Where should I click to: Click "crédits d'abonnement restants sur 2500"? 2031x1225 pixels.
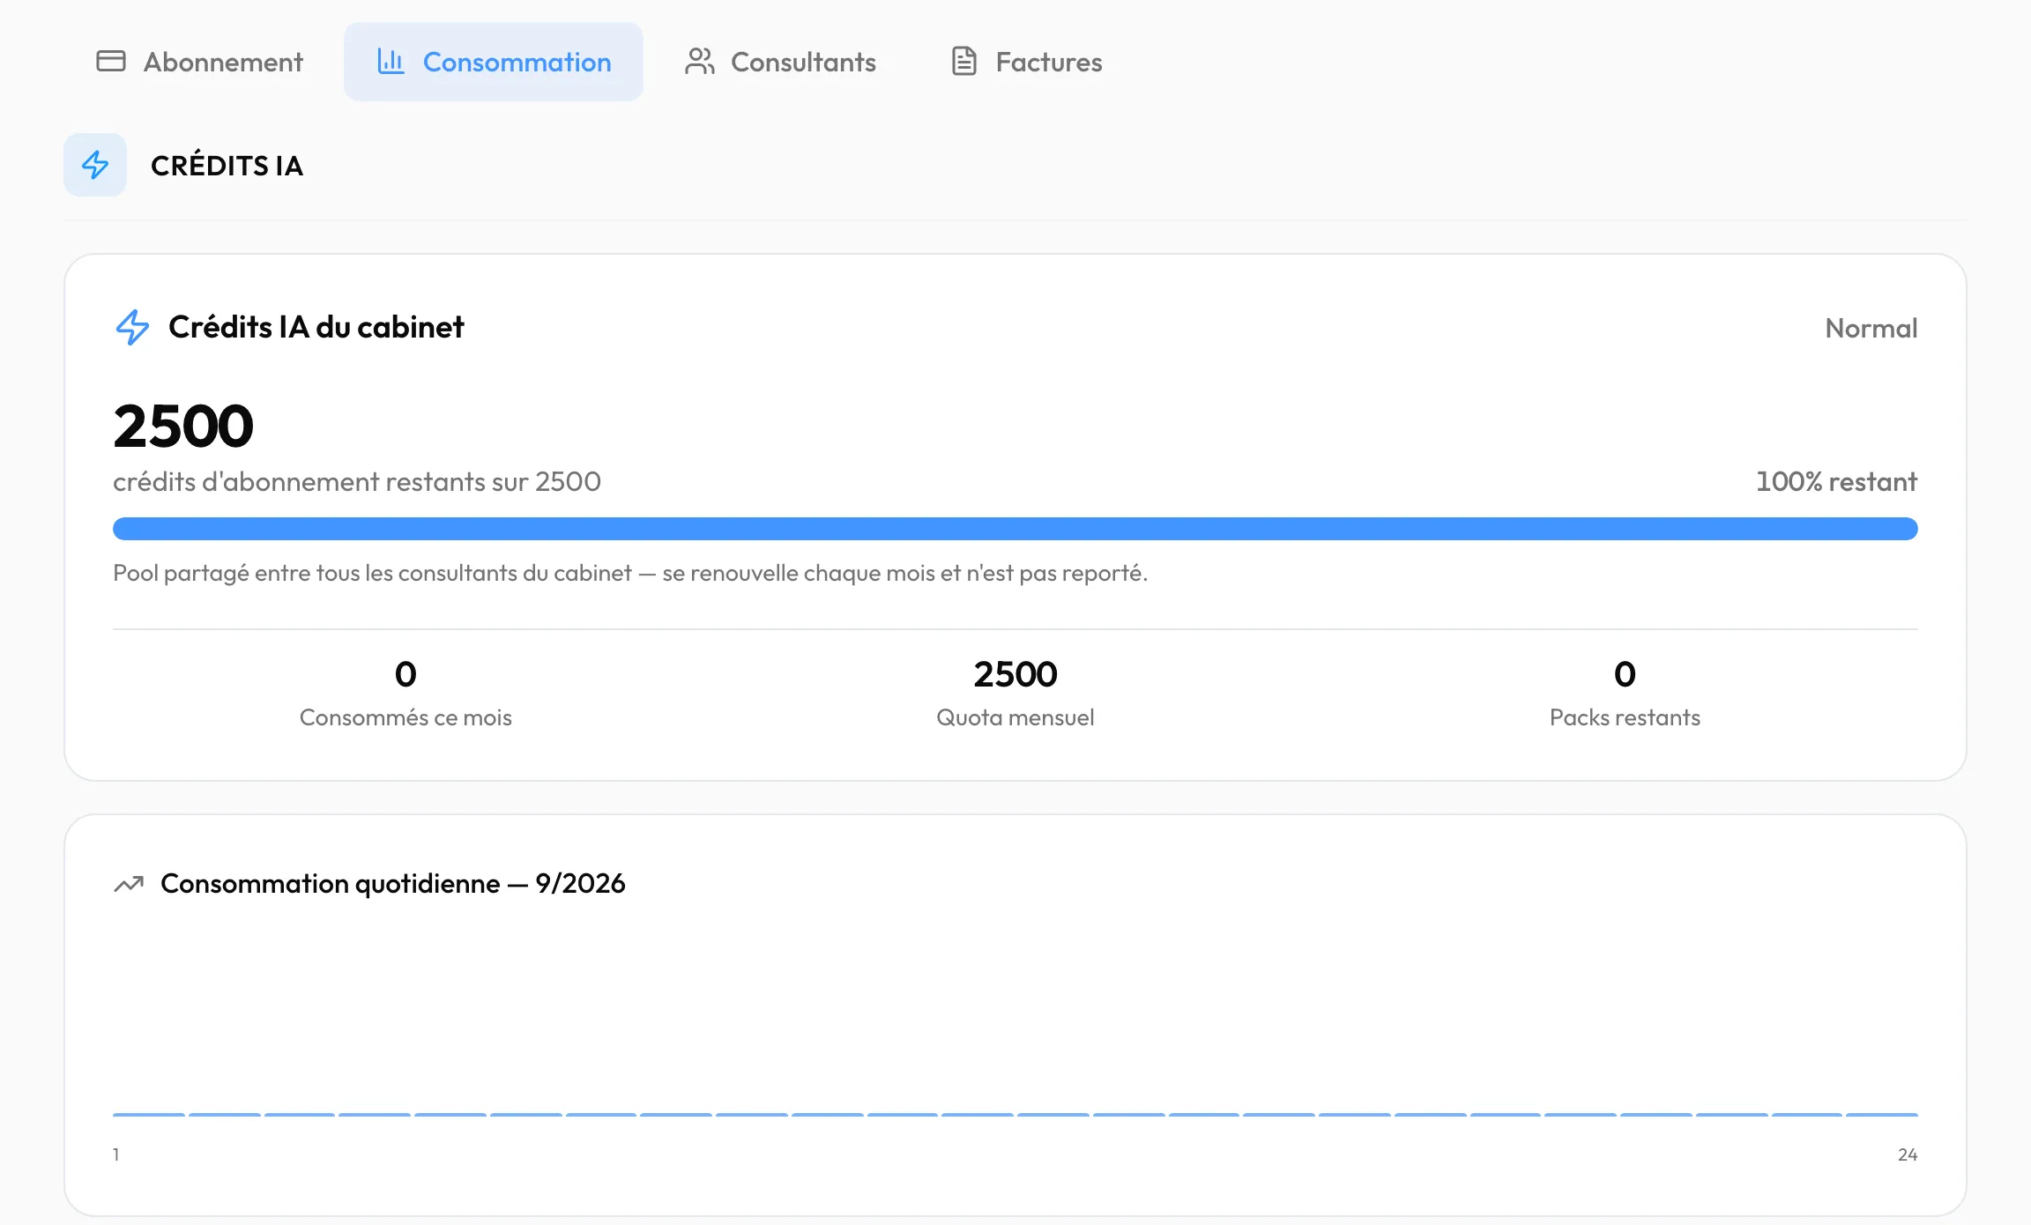[357, 481]
